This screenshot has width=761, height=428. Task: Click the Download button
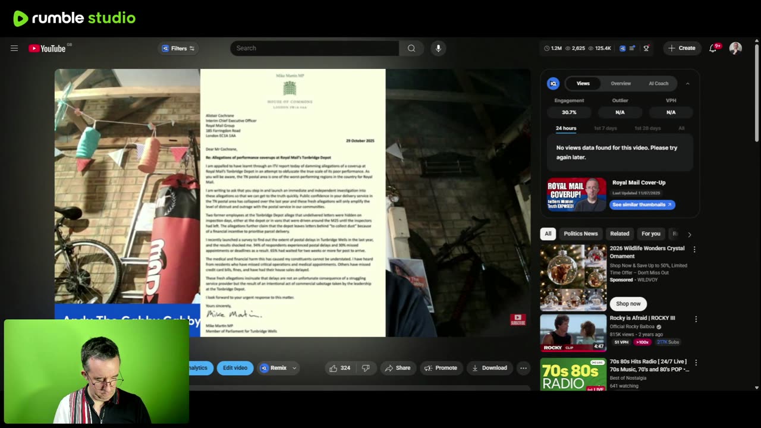[489, 368]
